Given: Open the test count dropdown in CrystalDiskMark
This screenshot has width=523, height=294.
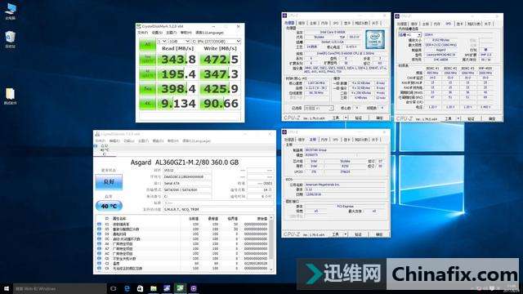Looking at the screenshot, I should coord(162,42).
